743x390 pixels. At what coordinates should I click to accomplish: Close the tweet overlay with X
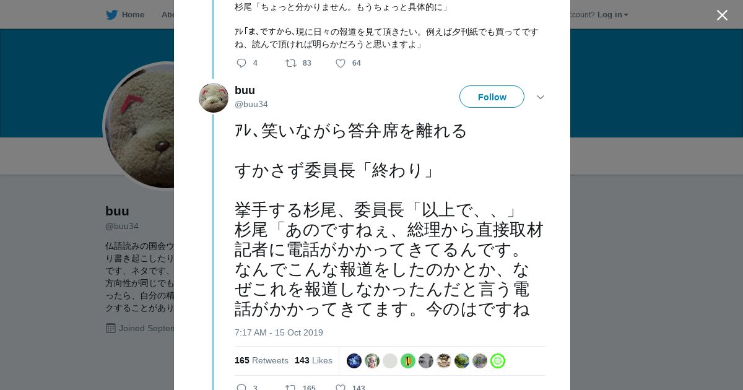(x=722, y=15)
